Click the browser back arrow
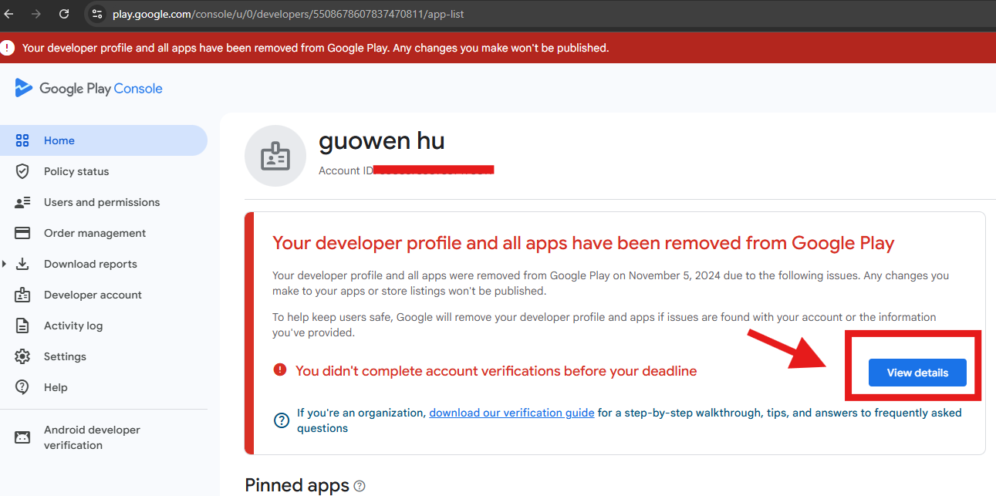996x496 pixels. click(9, 14)
